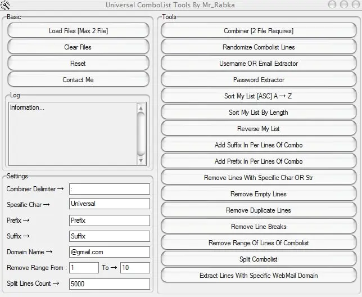This screenshot has height=297, width=362.
Task: Run Combiner [2 File Requires]
Action: point(259,30)
